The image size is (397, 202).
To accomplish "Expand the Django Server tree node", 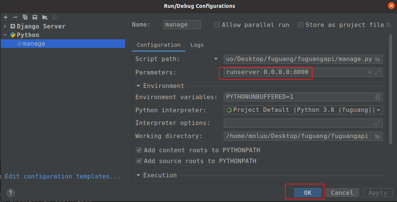I will pos(5,26).
